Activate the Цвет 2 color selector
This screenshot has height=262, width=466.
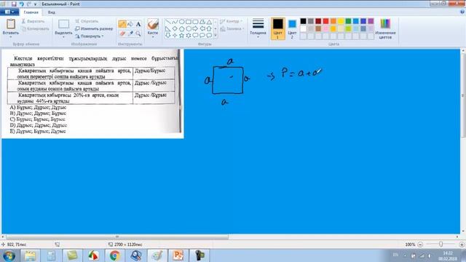point(292,28)
